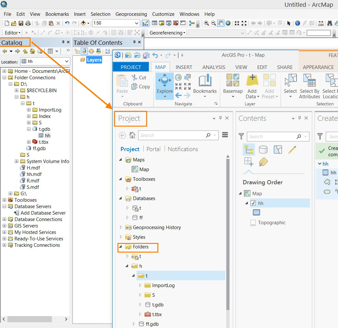Select t.tbx toolbox in Catalog tree
The height and width of the screenshot is (328, 338).
[40, 142]
